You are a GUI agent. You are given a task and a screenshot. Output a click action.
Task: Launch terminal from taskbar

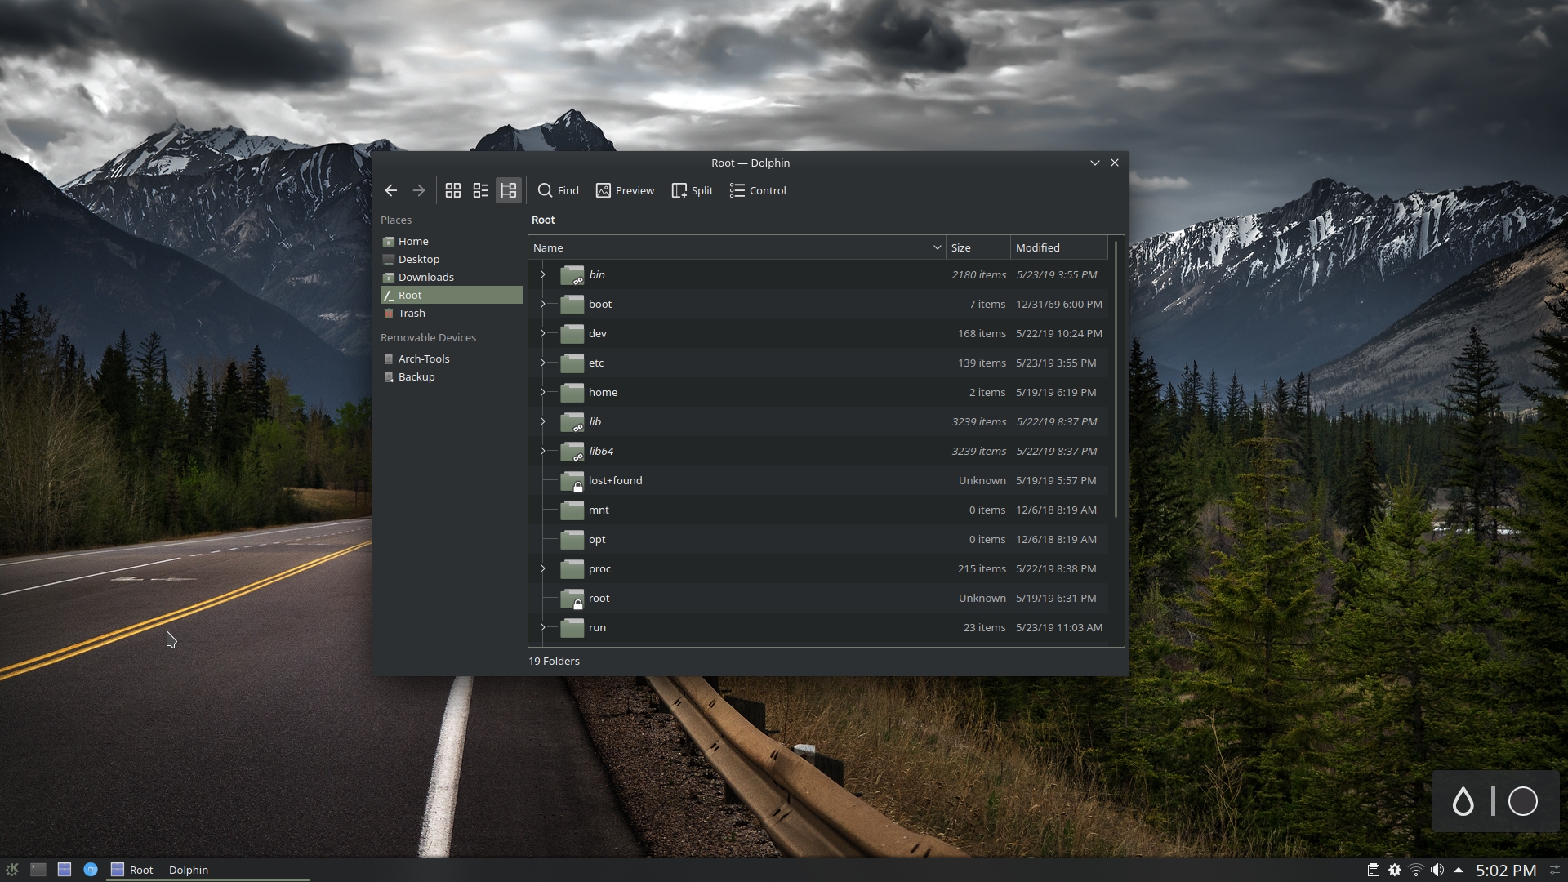tap(38, 870)
